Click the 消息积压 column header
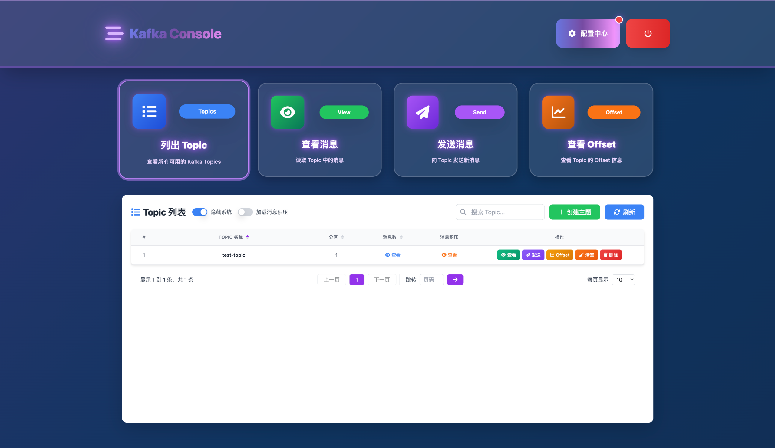The width and height of the screenshot is (775, 448). 449,237
